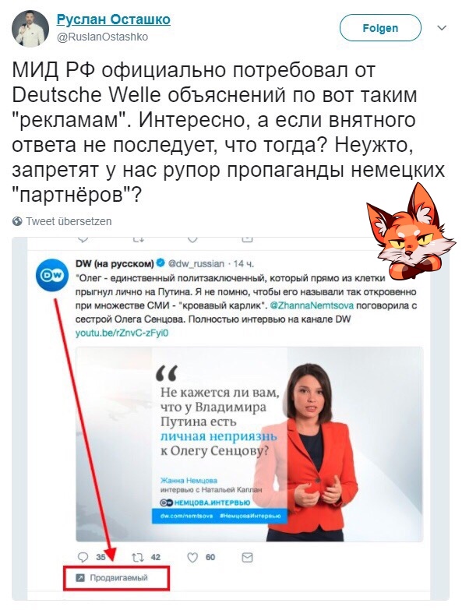462x610 pixels.
Task: Click the reply bubble icon with 35
Action: [x=83, y=557]
